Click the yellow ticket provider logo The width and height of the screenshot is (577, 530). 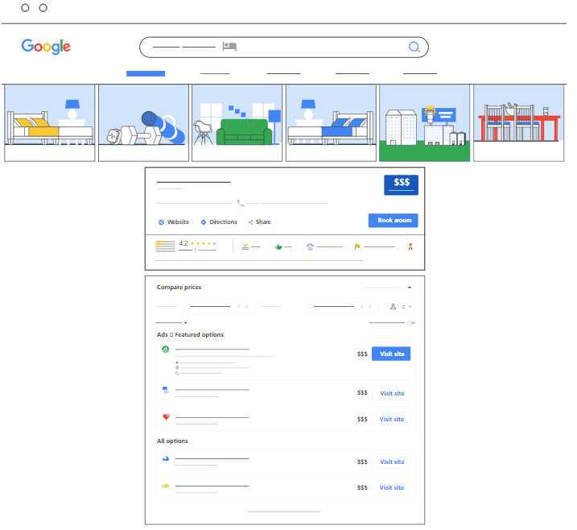(166, 487)
